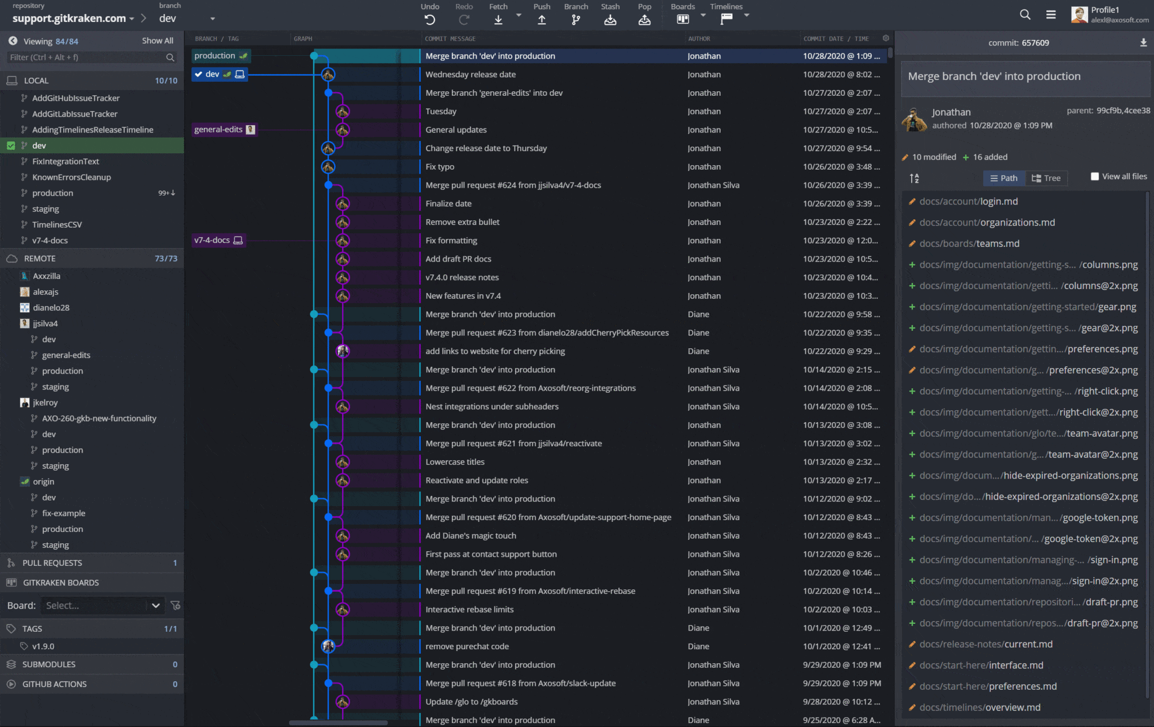Screen dimensions: 1154x727
Task: Click the Branch toolbar icon
Action: click(575, 20)
